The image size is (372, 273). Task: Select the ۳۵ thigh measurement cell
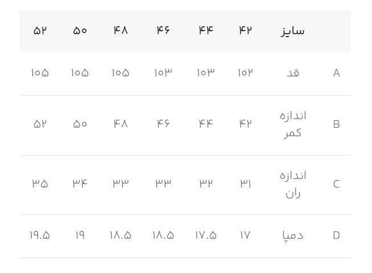point(40,184)
